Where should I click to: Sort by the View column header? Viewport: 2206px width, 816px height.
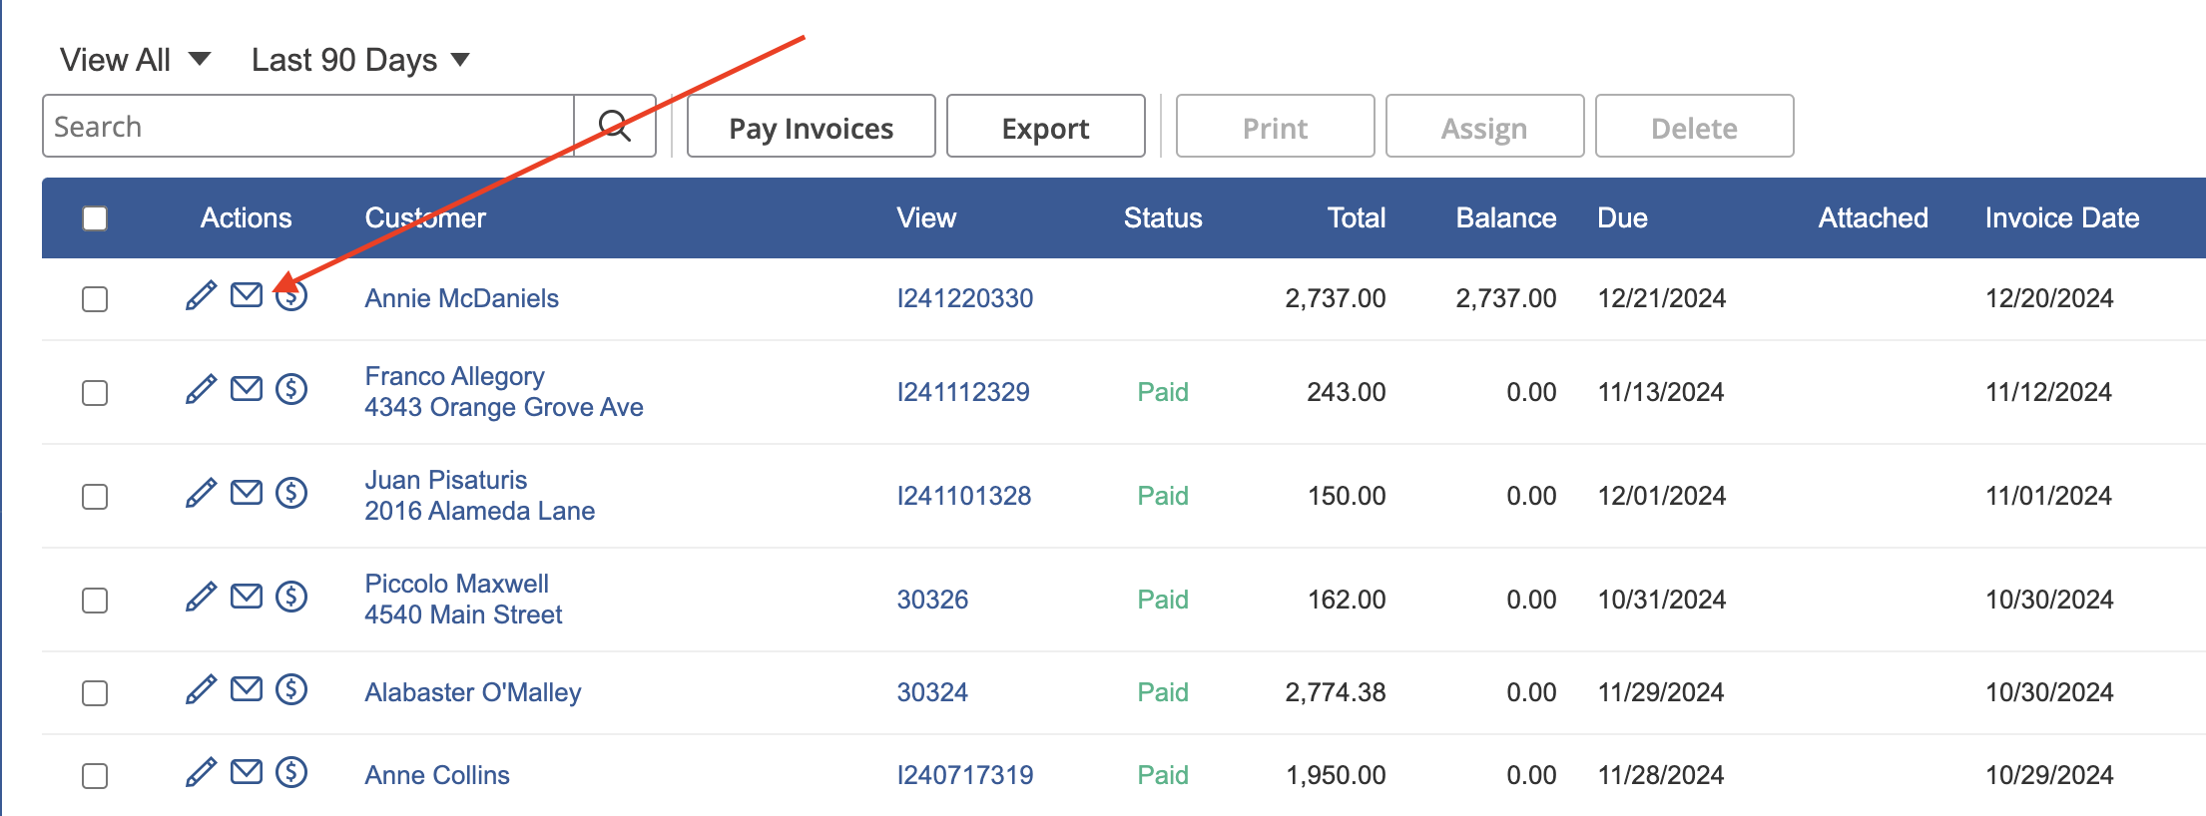click(926, 218)
